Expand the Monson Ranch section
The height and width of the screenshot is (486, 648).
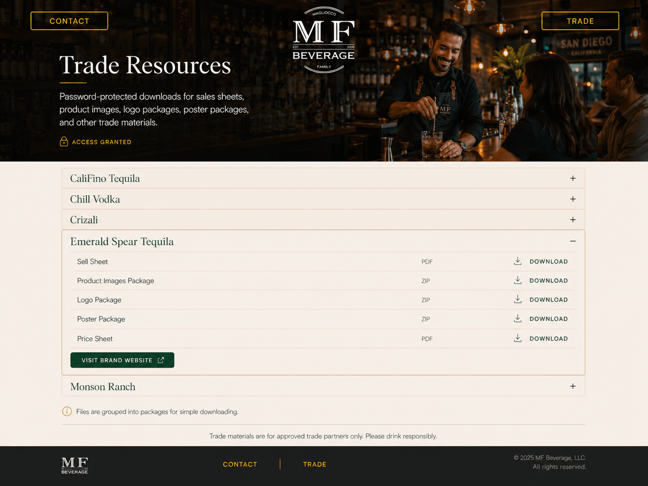[x=323, y=386]
